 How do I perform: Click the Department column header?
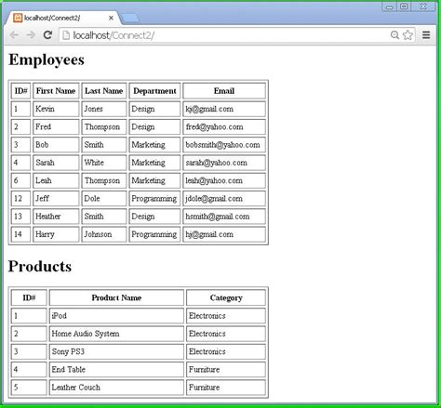154,91
